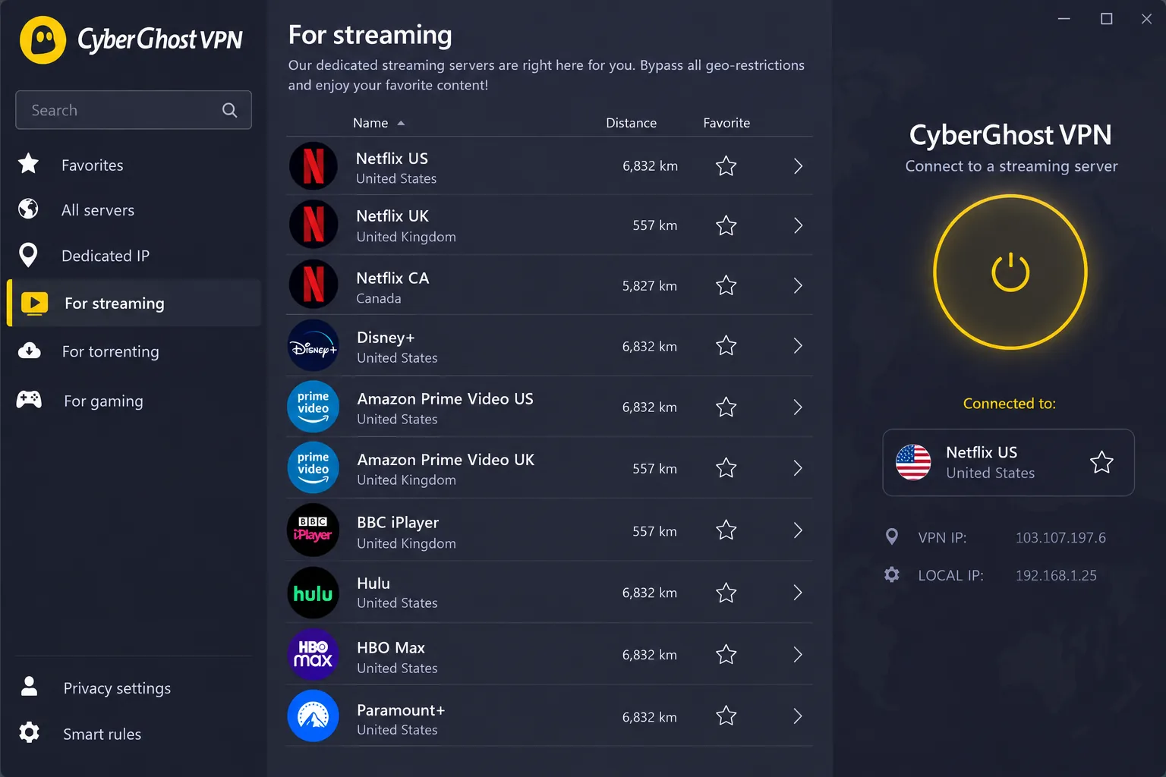Click the Netflix US row logo
This screenshot has width=1166, height=777.
(x=314, y=166)
